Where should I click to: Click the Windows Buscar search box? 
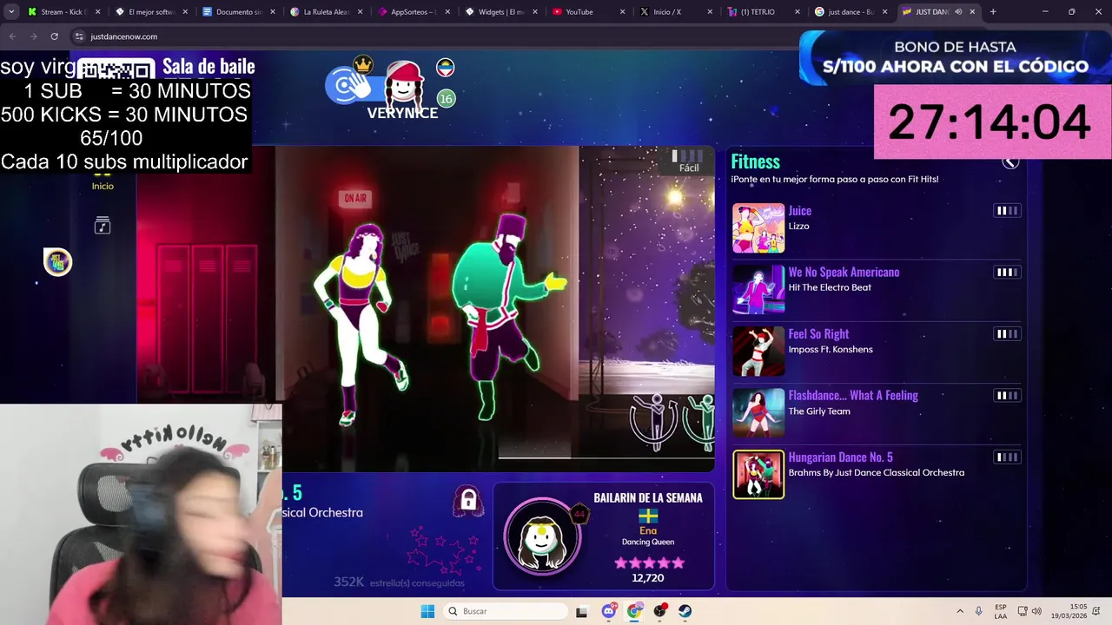pyautogui.click(x=505, y=611)
